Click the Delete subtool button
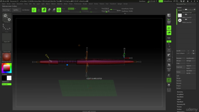The width and height of the screenshot is (199, 112). click(181, 72)
